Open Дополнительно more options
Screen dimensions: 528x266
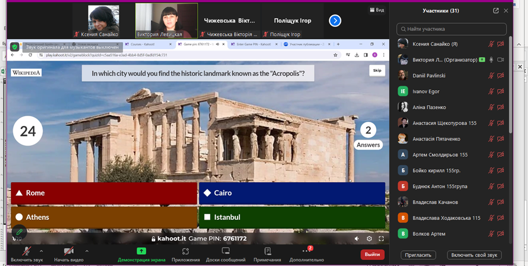307,251
